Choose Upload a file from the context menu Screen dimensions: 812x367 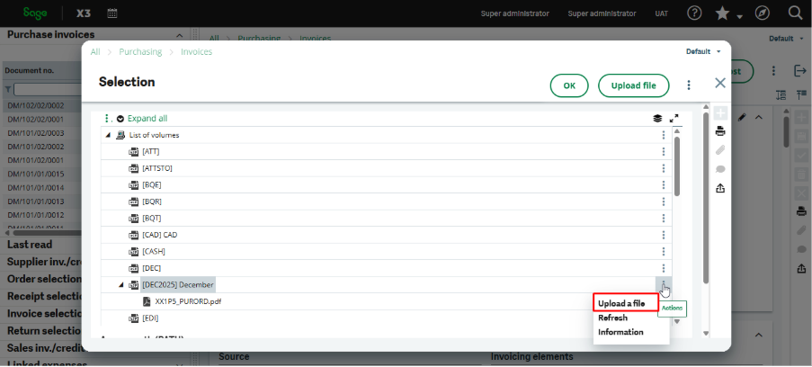621,303
